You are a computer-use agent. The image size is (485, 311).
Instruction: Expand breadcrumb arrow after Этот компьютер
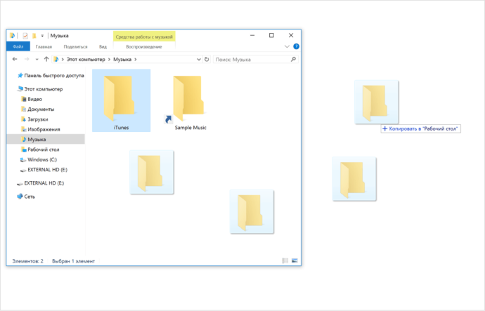(x=109, y=59)
